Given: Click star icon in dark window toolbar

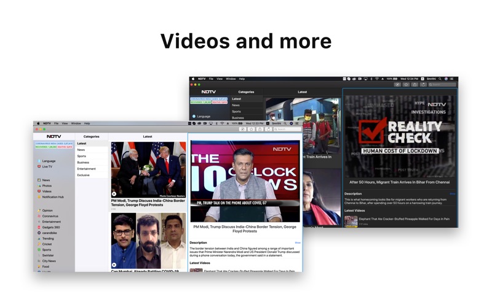Looking at the screenshot, I should [406, 85].
